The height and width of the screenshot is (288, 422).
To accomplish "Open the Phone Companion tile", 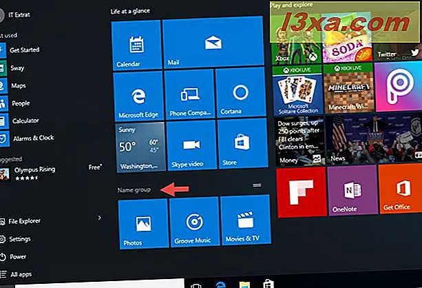I will tap(190, 94).
